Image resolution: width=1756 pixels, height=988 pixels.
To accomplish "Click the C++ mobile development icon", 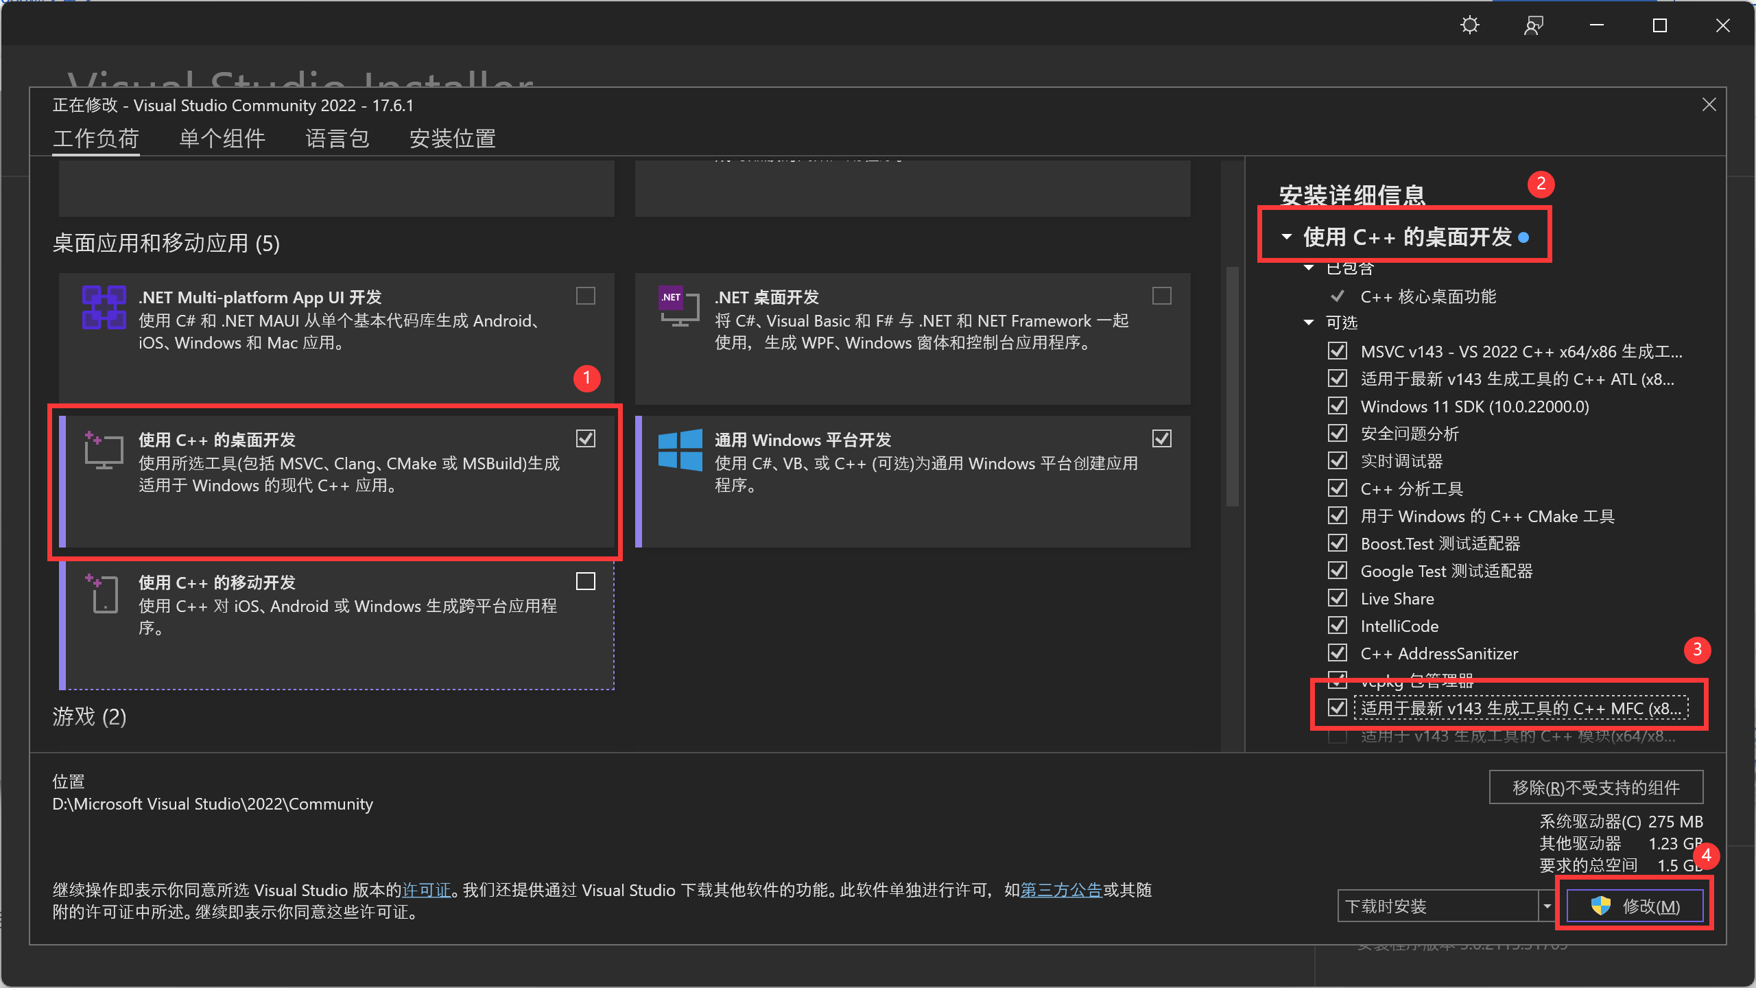I will click(x=104, y=593).
